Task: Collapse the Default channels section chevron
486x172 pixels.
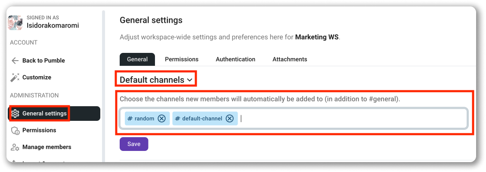Action: tap(189, 80)
